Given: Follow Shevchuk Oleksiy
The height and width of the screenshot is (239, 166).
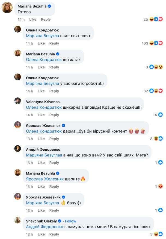Looking at the screenshot, I should [70, 221].
